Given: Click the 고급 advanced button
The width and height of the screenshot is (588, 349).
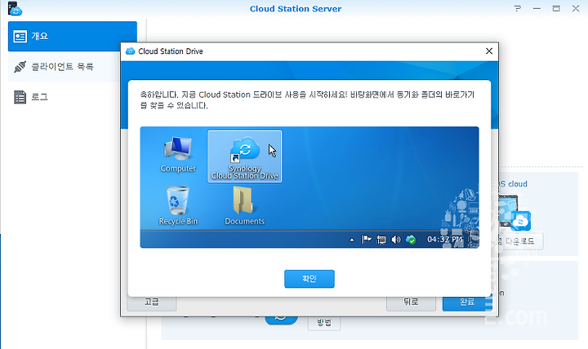Looking at the screenshot, I should pos(152,303).
